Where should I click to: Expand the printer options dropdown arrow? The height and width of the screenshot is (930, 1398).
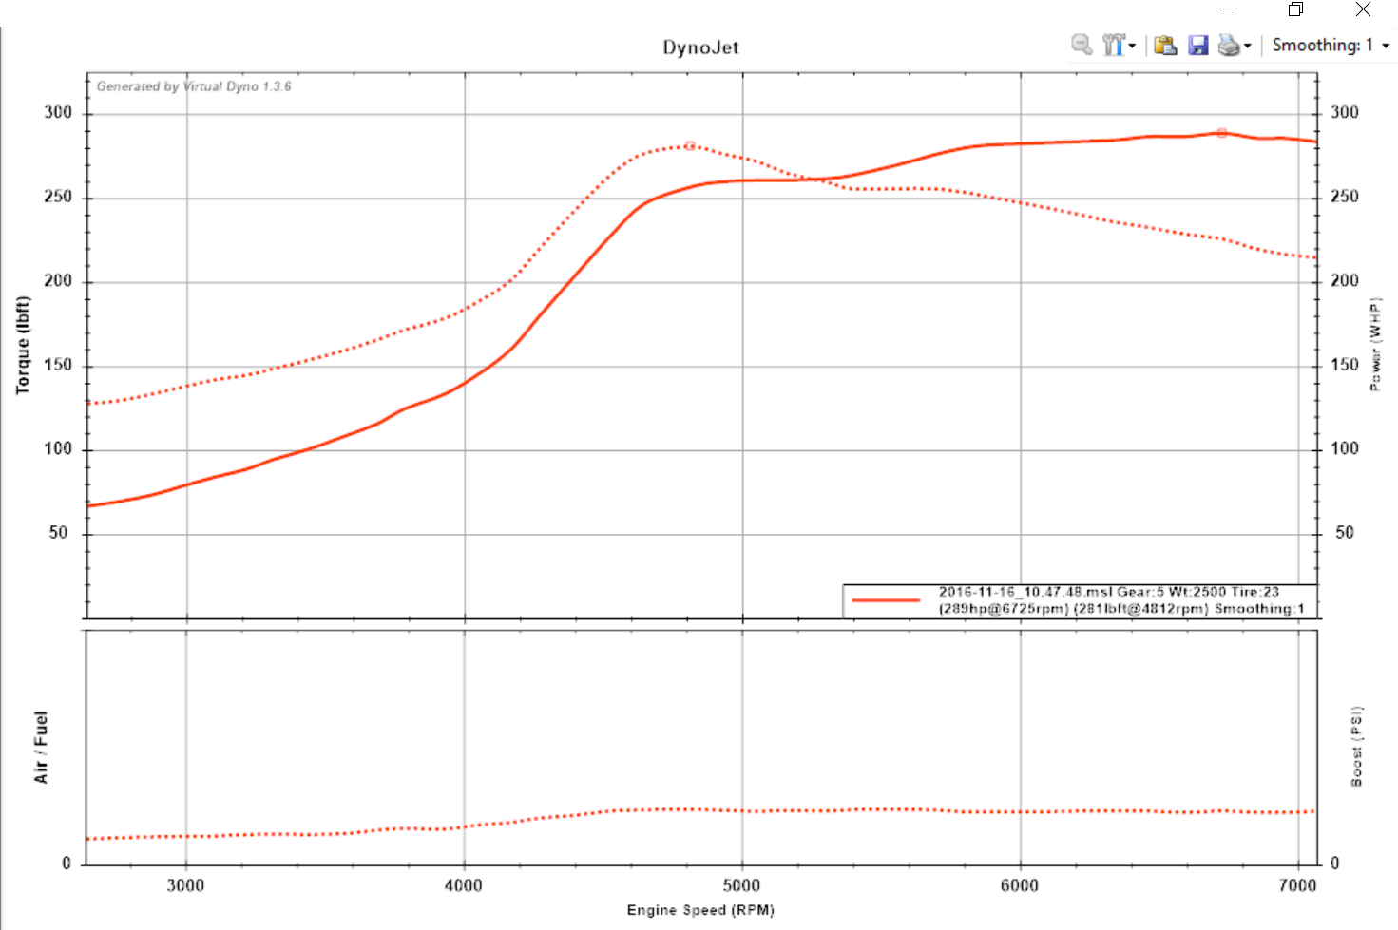pyautogui.click(x=1248, y=46)
